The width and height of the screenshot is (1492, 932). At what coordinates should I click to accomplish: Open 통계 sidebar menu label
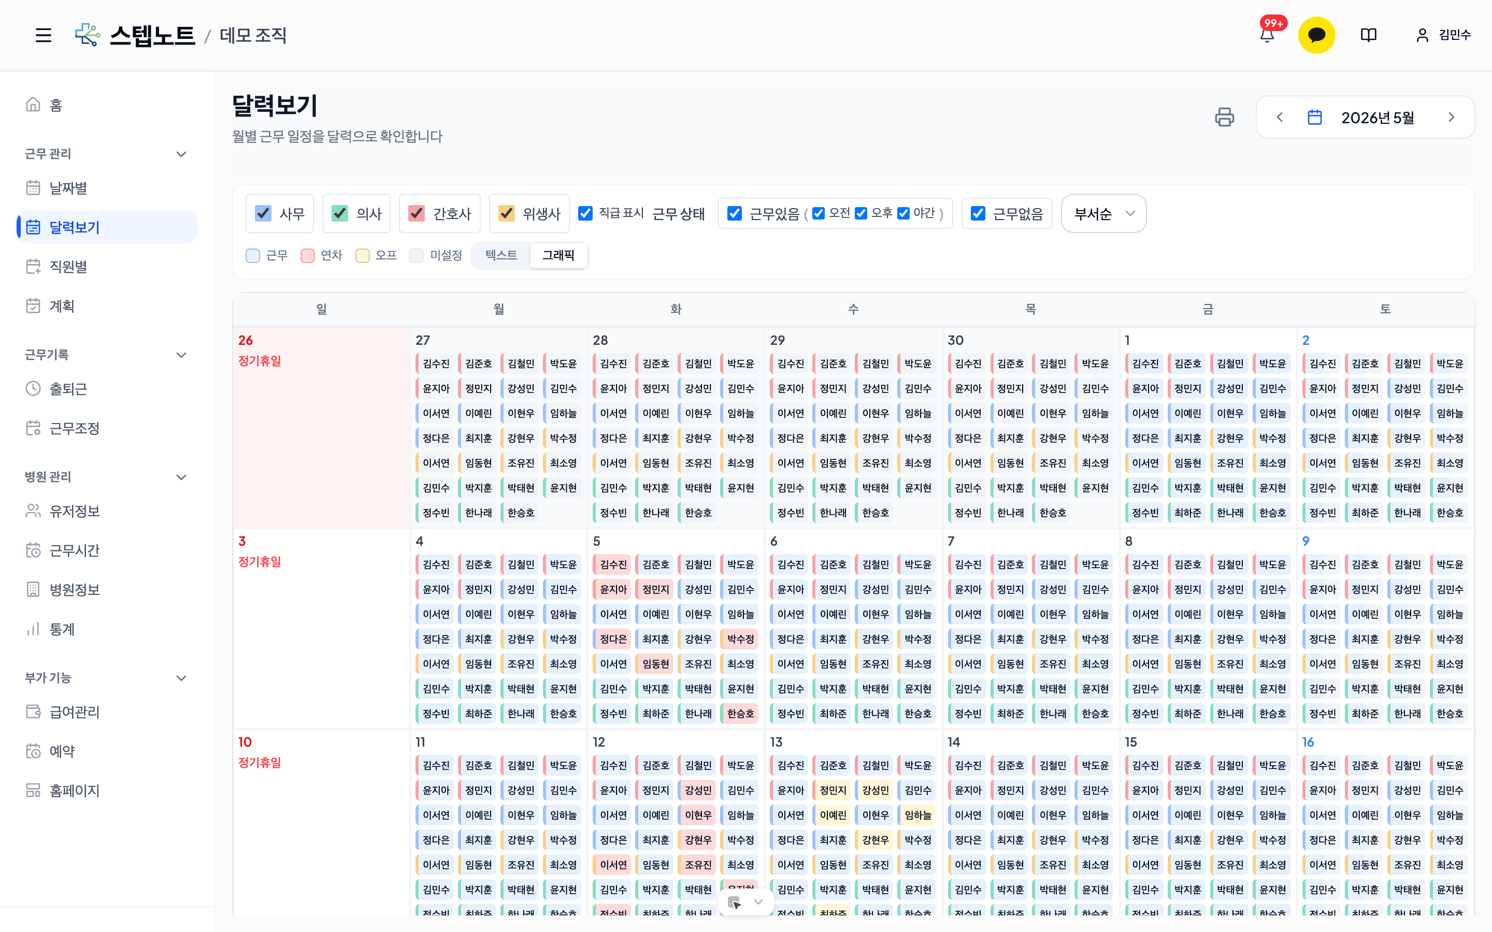tap(62, 629)
